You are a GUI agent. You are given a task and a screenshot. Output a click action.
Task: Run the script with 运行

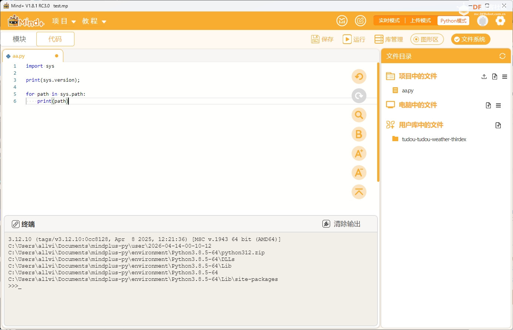[x=354, y=39]
